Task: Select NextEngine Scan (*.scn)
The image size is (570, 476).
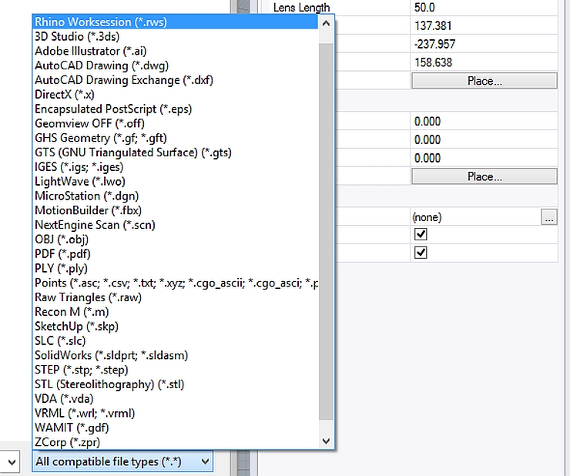Action: pos(175,225)
